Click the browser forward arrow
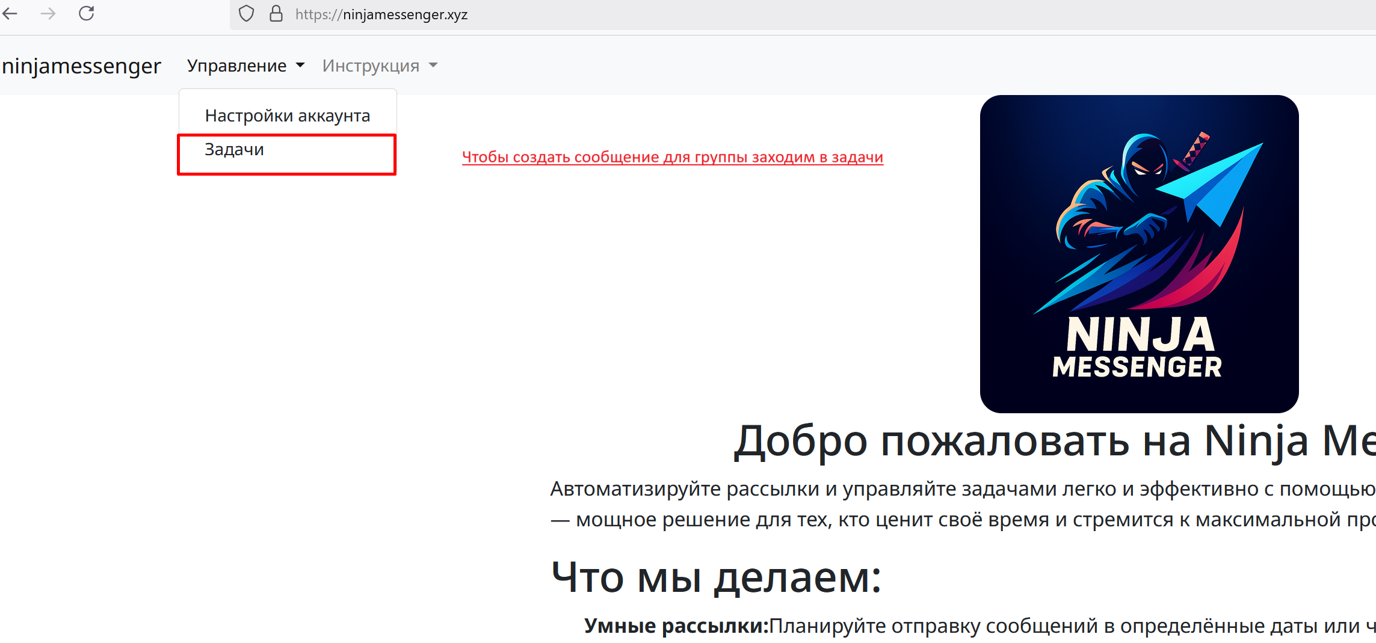 tap(48, 14)
